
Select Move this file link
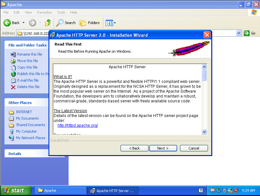coord(28,61)
